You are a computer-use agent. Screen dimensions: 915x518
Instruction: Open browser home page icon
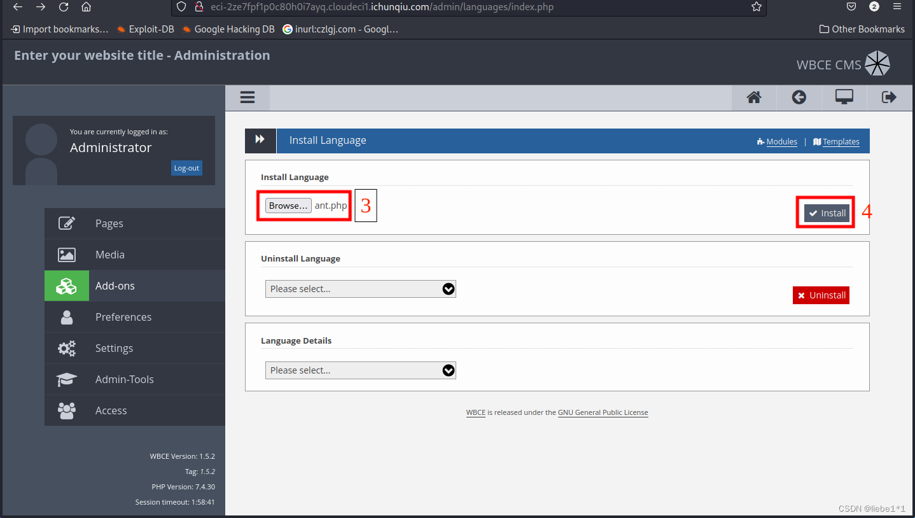pyautogui.click(x=86, y=7)
